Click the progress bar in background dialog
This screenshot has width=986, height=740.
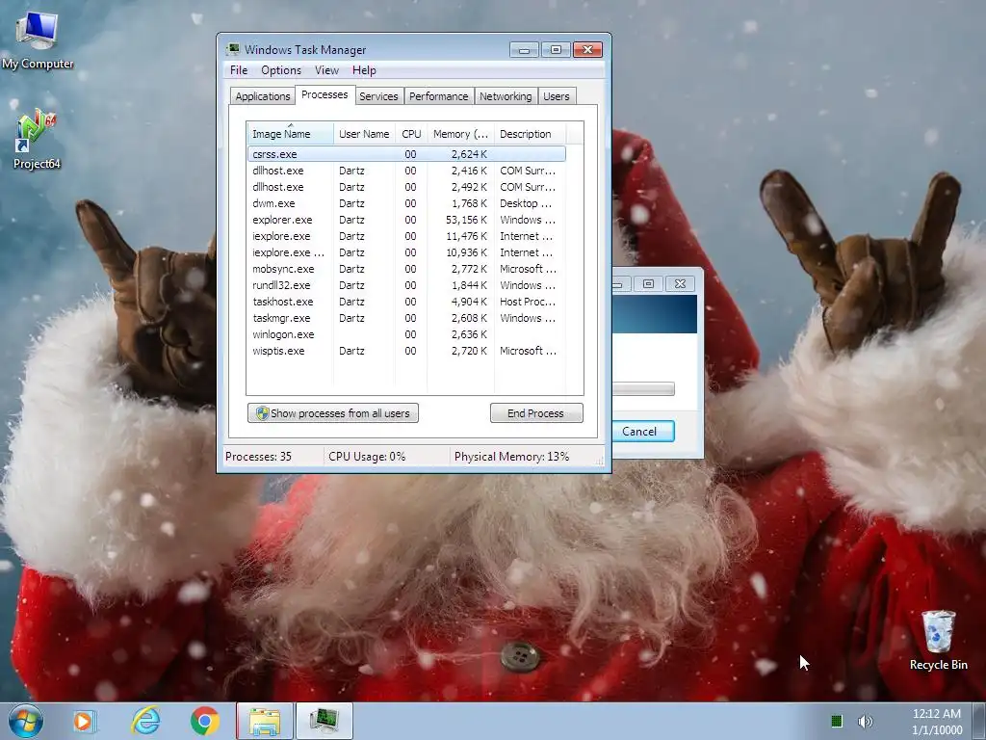pos(643,389)
